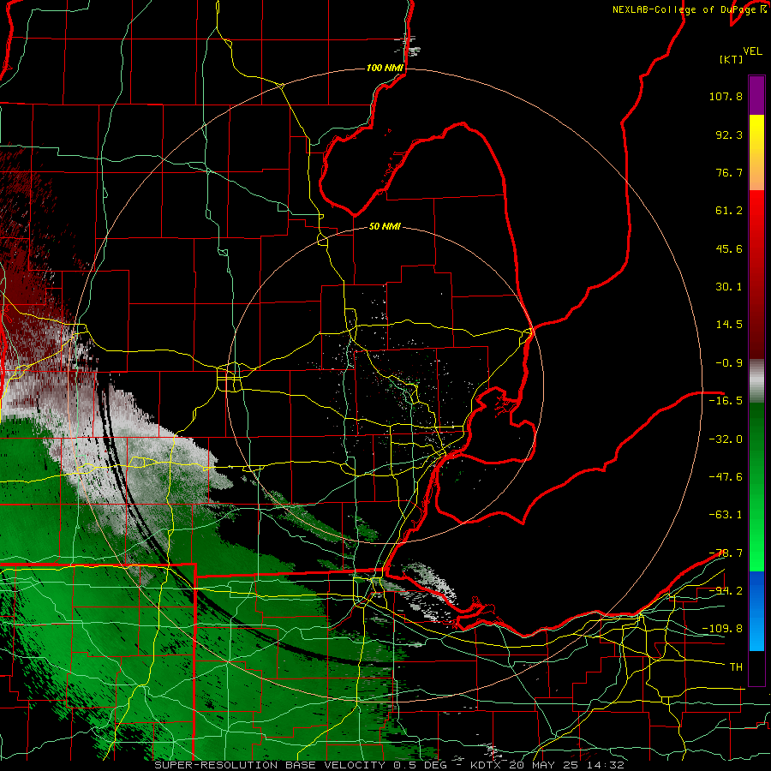Viewport: 771px width, 771px height.
Task: Click the VEL legend title
Action: coord(752,51)
